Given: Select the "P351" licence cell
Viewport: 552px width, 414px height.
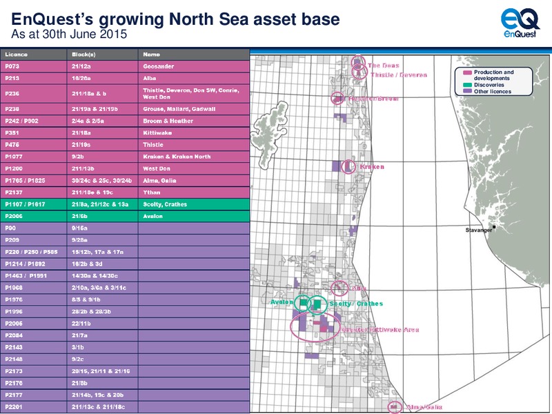Looking at the screenshot, I should [x=33, y=132].
